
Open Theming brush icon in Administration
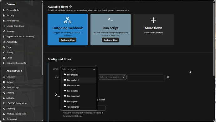click(4, 109)
